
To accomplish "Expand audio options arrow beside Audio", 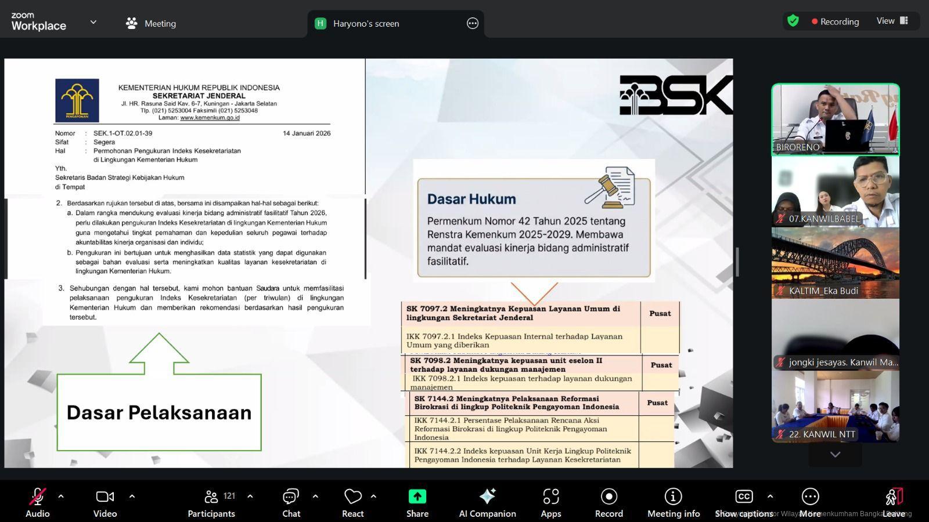I will [x=61, y=496].
